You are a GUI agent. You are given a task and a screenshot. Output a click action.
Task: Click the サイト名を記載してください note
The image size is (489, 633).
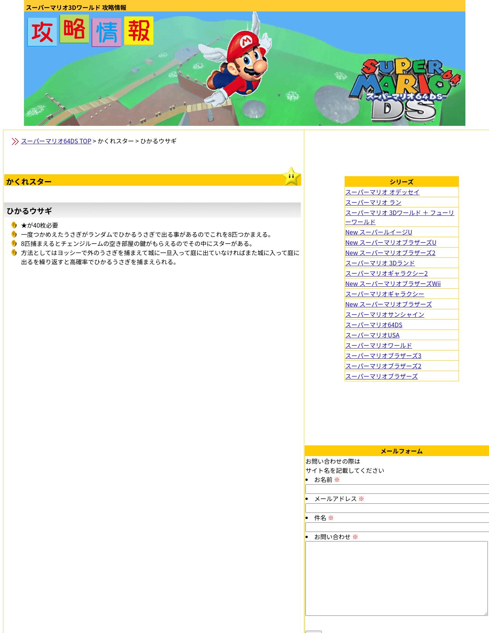(x=345, y=471)
